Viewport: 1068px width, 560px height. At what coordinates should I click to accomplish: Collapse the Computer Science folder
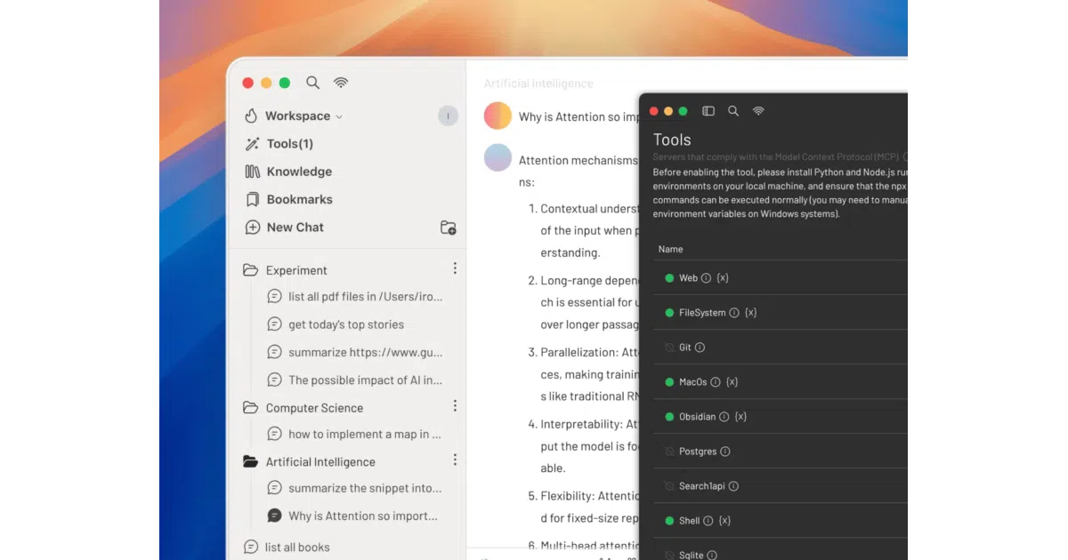[250, 408]
